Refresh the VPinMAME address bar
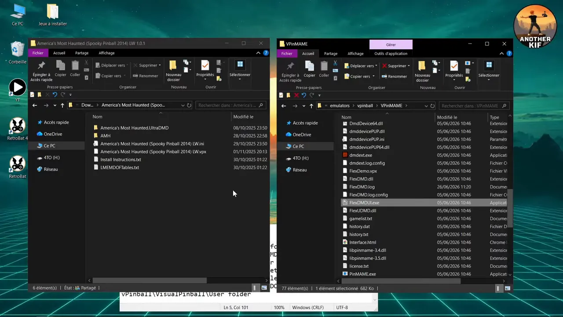The height and width of the screenshot is (317, 563). tap(432, 106)
